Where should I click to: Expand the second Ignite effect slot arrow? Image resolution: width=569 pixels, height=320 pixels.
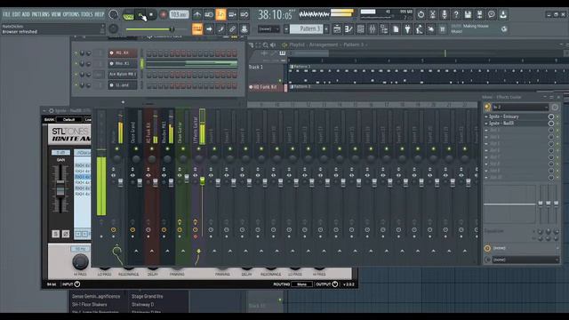[486, 124]
